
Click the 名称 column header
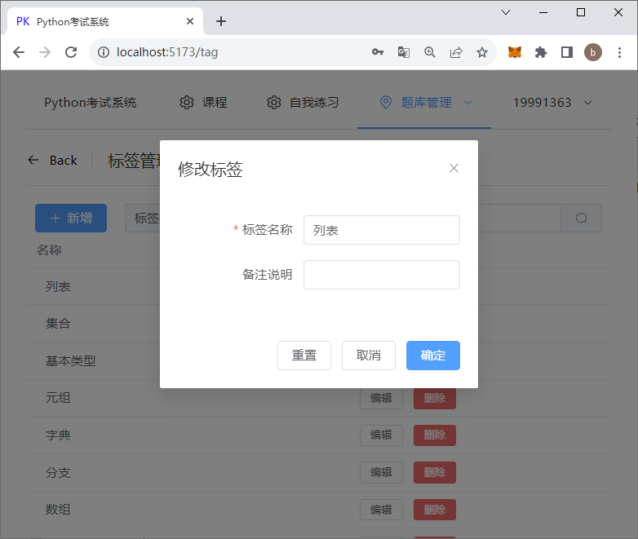click(x=49, y=250)
